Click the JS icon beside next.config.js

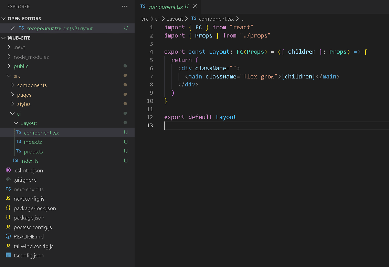pyautogui.click(x=8, y=199)
